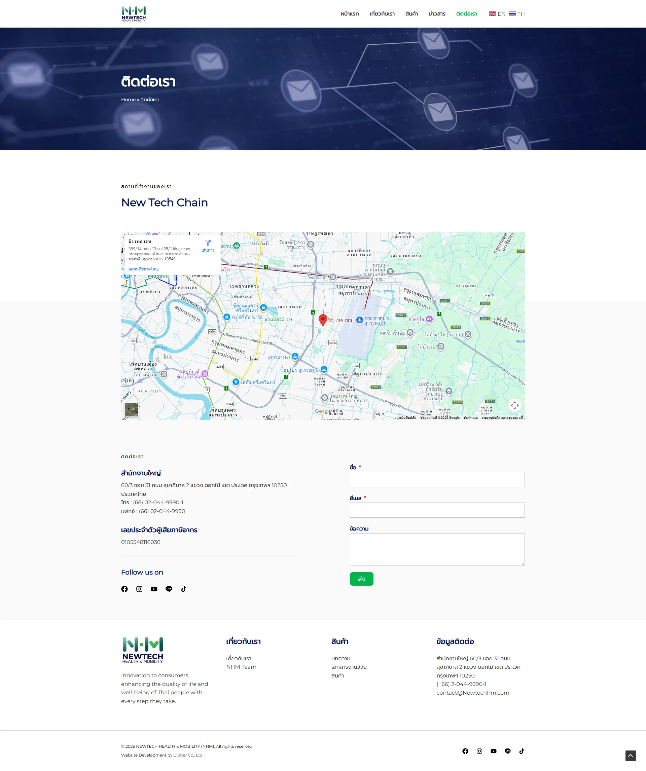646x771 pixels.
Task: Open the LINE chat icon under Follow us on
Action: (x=169, y=589)
